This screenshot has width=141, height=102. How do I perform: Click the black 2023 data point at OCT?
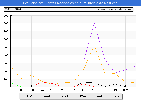115,84
